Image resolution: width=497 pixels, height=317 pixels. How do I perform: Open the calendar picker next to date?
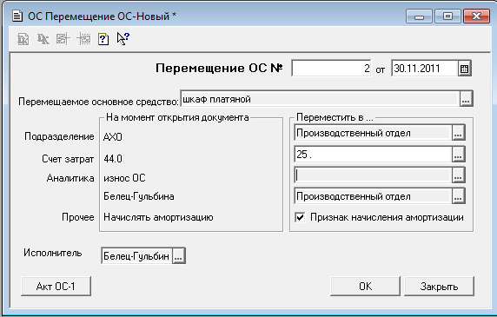[464, 69]
